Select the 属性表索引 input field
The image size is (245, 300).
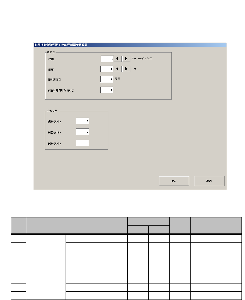coord(107,79)
